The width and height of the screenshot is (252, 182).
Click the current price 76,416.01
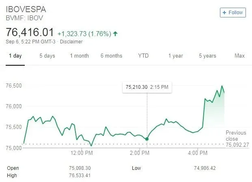click(30, 32)
